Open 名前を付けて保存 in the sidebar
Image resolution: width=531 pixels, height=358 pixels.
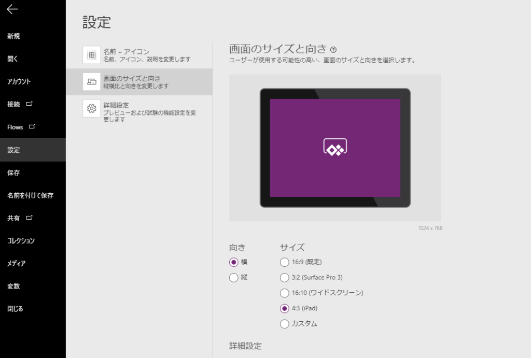[30, 195]
